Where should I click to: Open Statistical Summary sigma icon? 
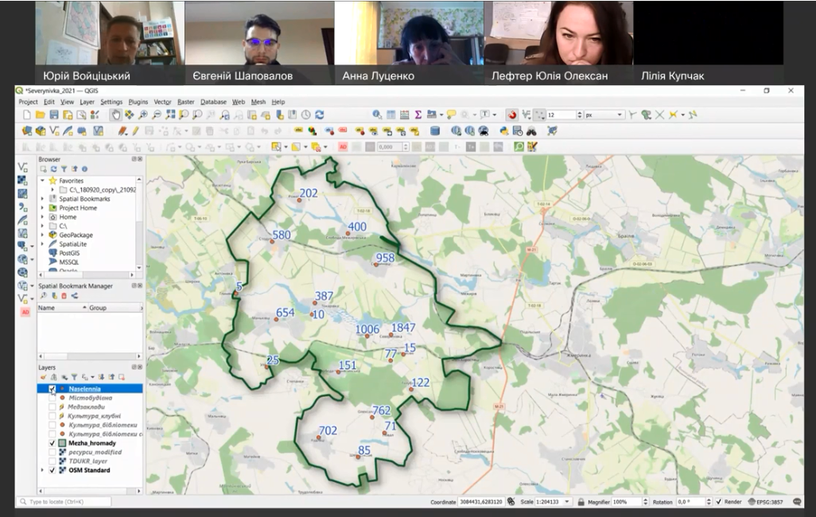click(418, 115)
